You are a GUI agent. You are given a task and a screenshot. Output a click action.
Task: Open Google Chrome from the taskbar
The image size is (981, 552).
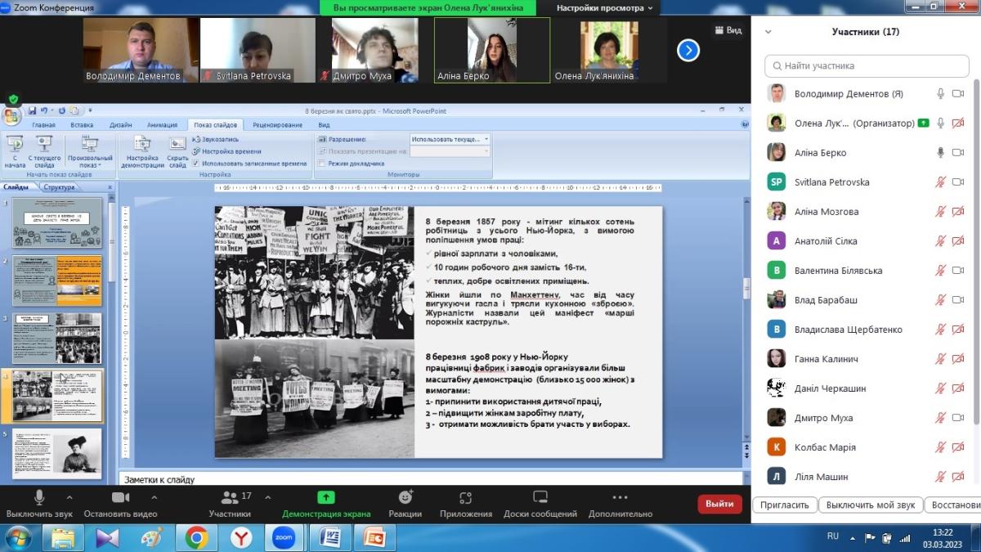196,537
